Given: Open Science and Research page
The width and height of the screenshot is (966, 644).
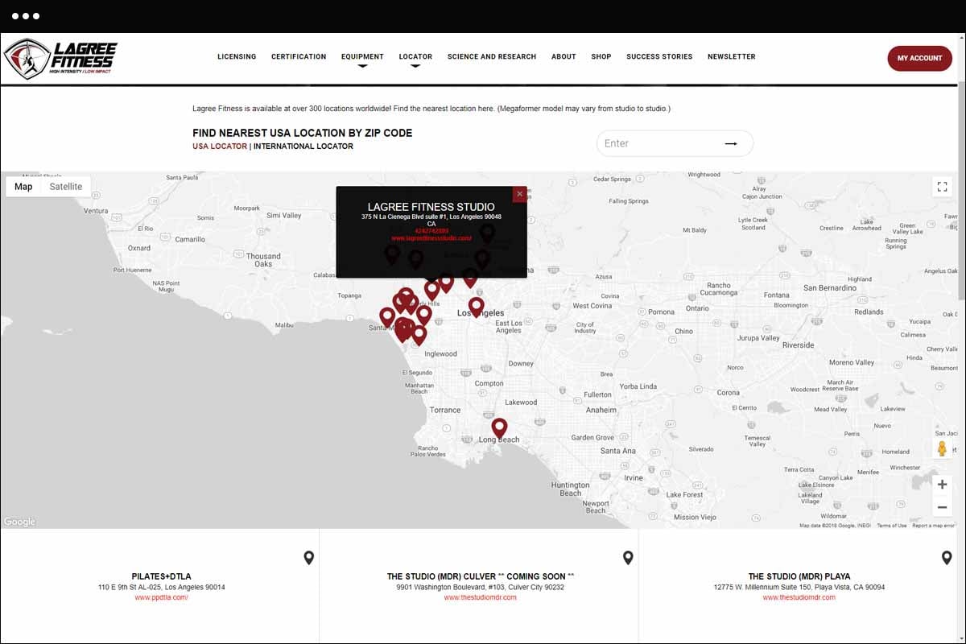Looking at the screenshot, I should 491,57.
